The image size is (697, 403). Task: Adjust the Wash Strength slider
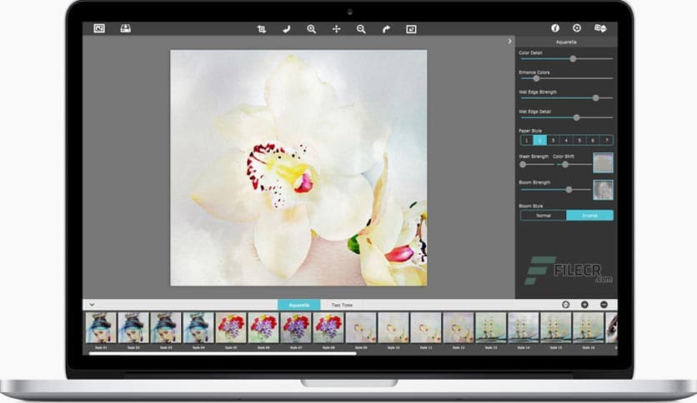point(537,164)
